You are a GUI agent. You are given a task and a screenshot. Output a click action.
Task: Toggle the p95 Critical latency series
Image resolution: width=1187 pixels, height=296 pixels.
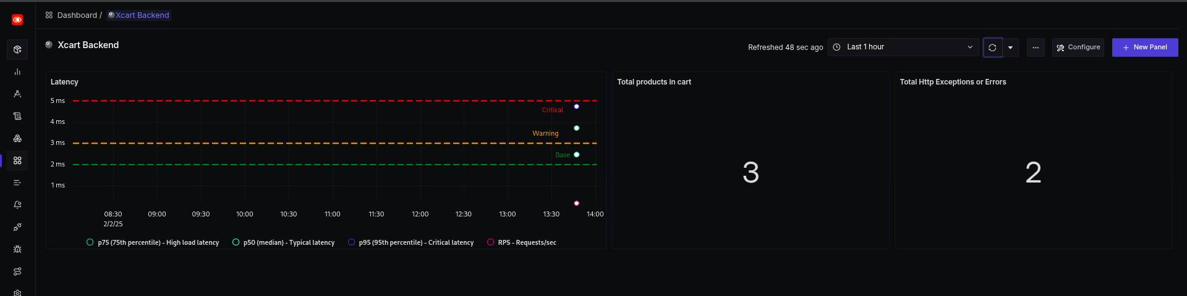coord(411,242)
